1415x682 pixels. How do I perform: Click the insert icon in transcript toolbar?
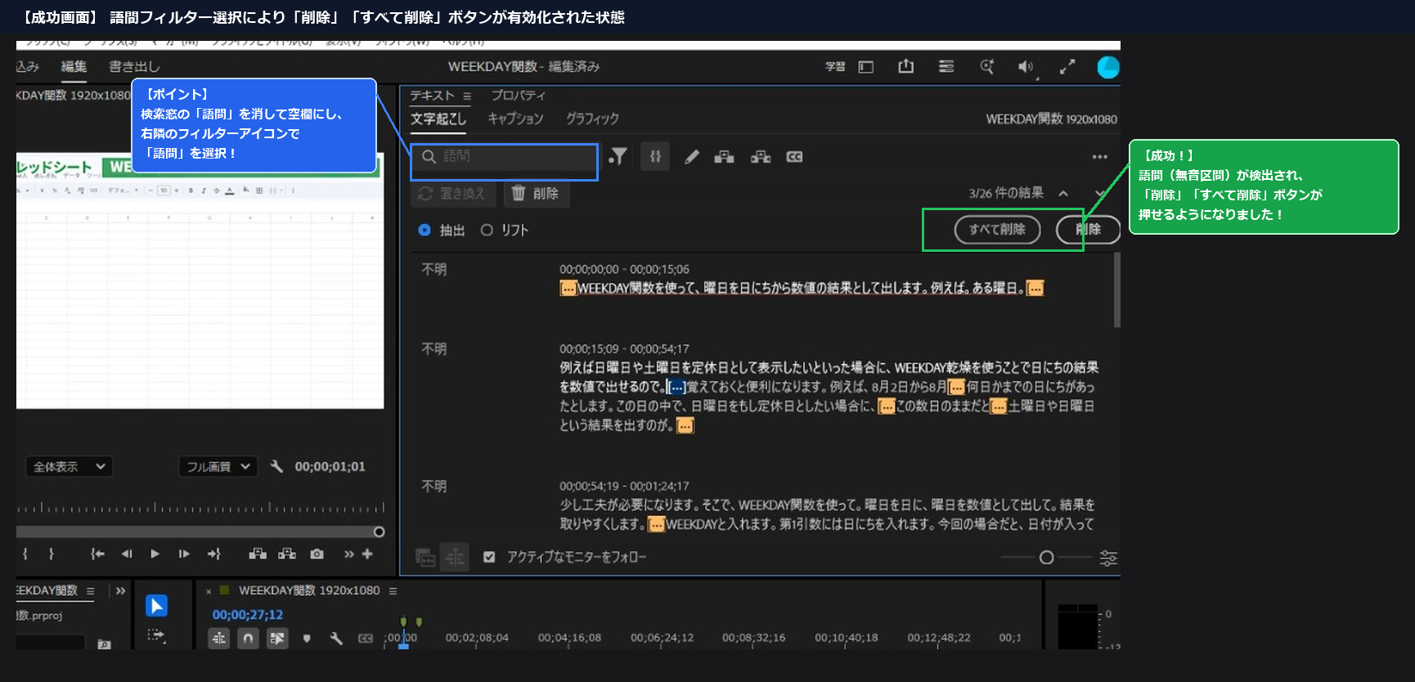[x=724, y=157]
